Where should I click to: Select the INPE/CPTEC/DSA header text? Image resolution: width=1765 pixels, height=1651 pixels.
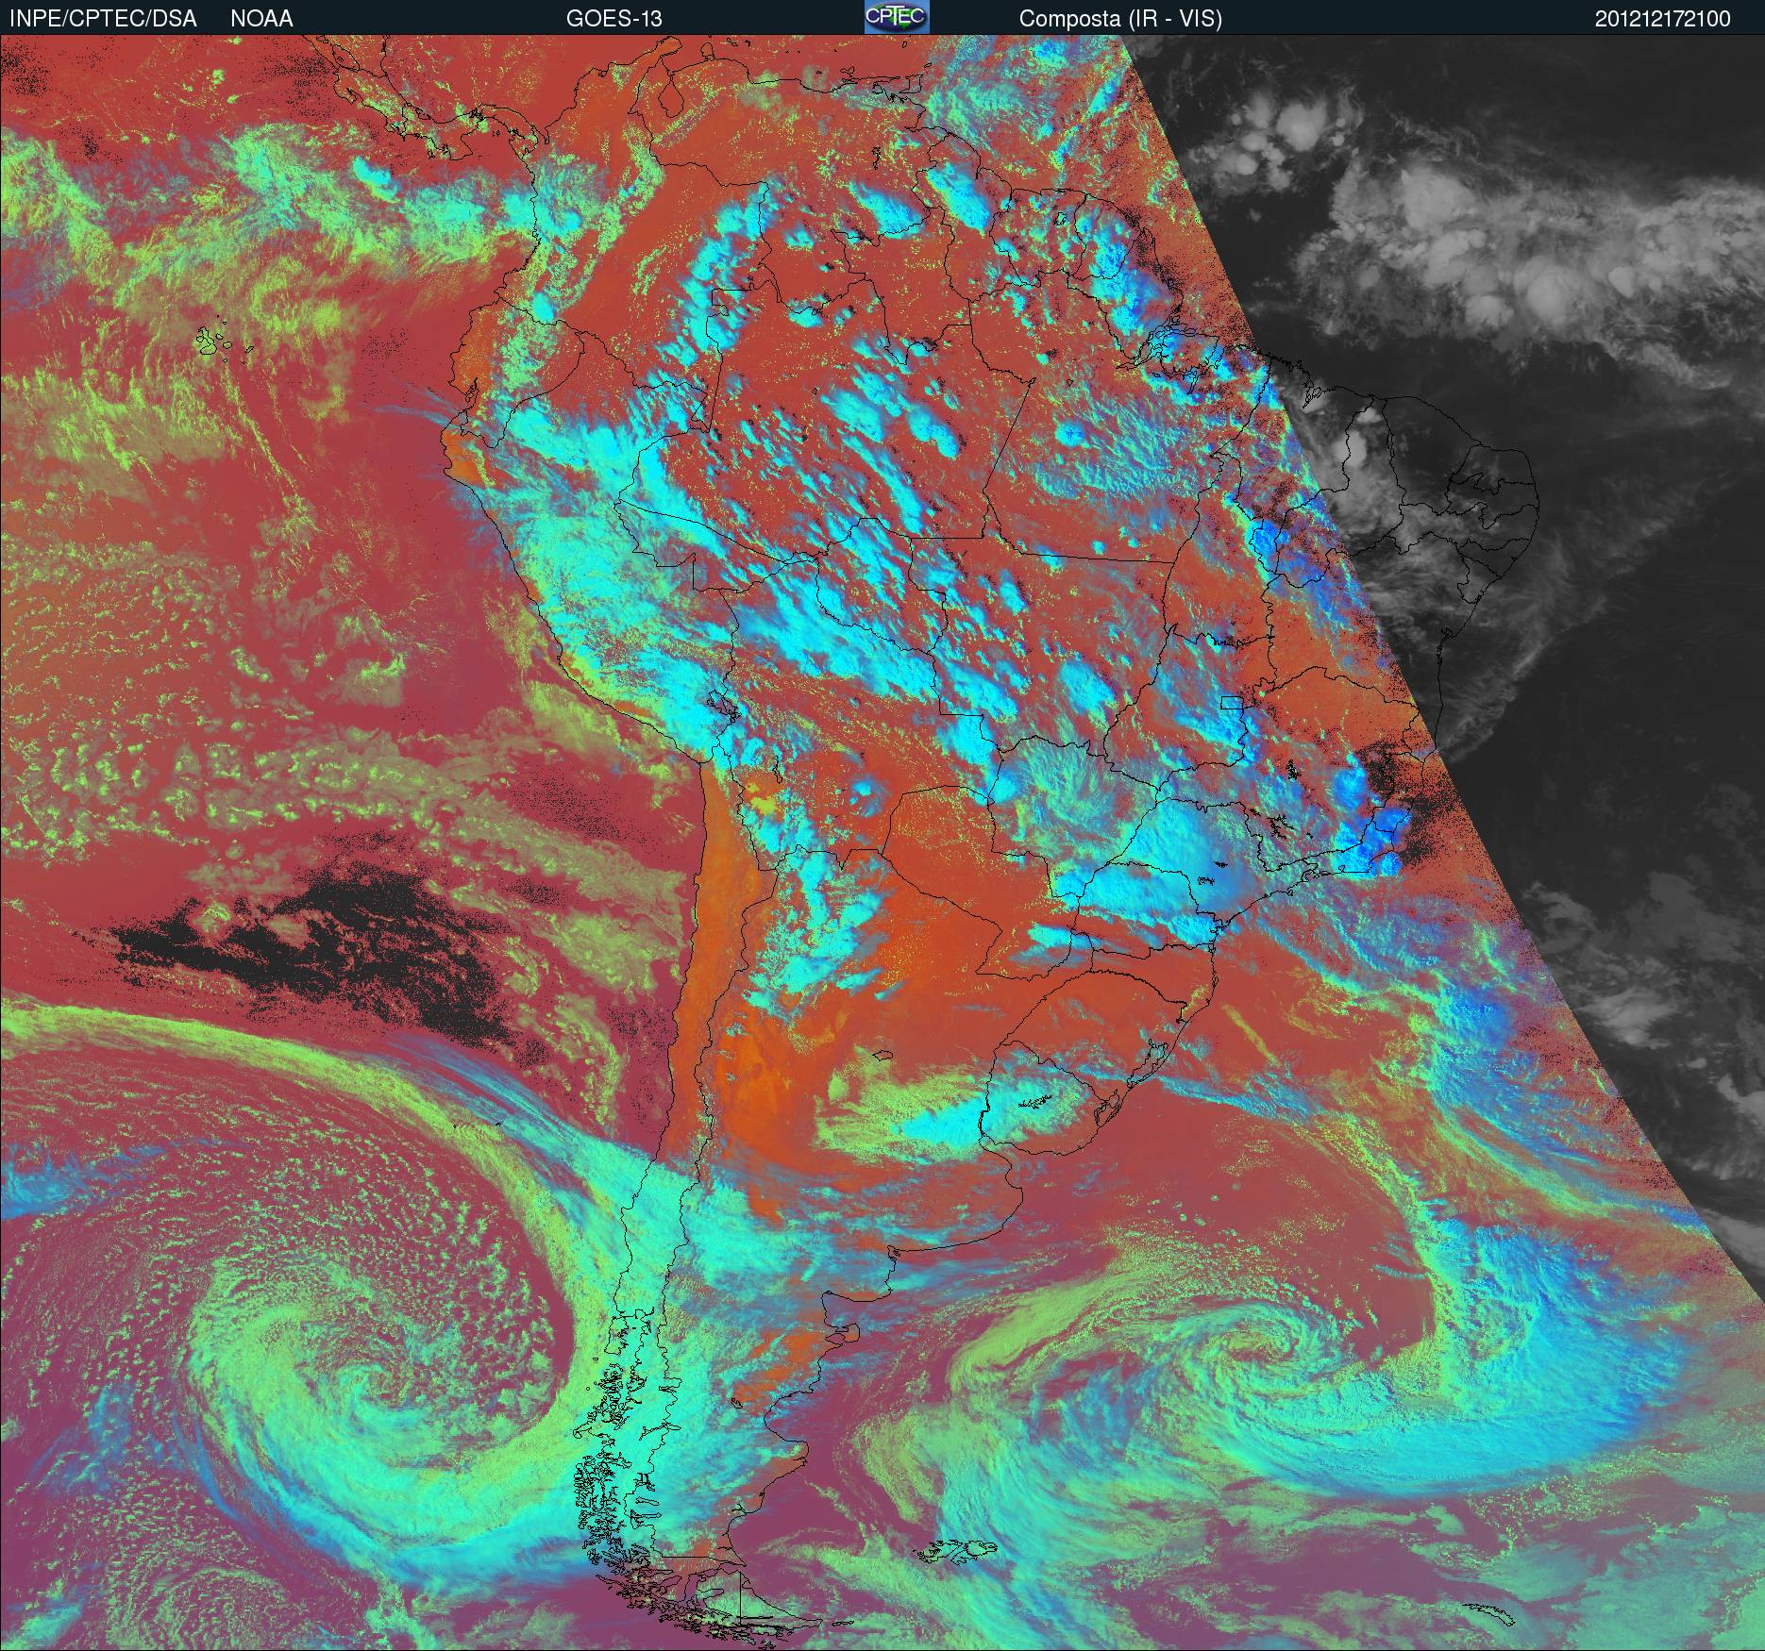coord(103,19)
